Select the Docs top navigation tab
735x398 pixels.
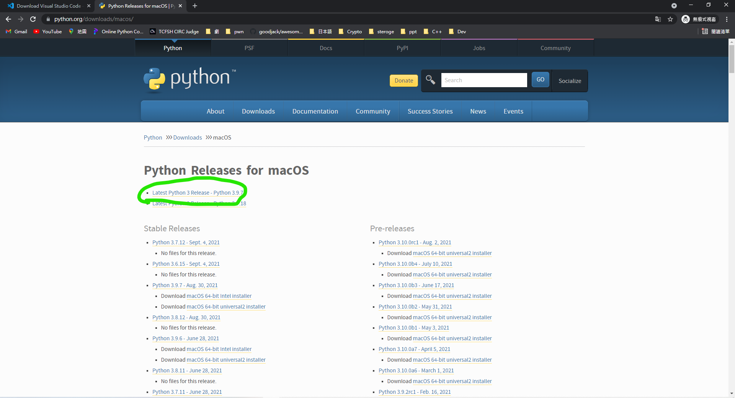pyautogui.click(x=326, y=48)
